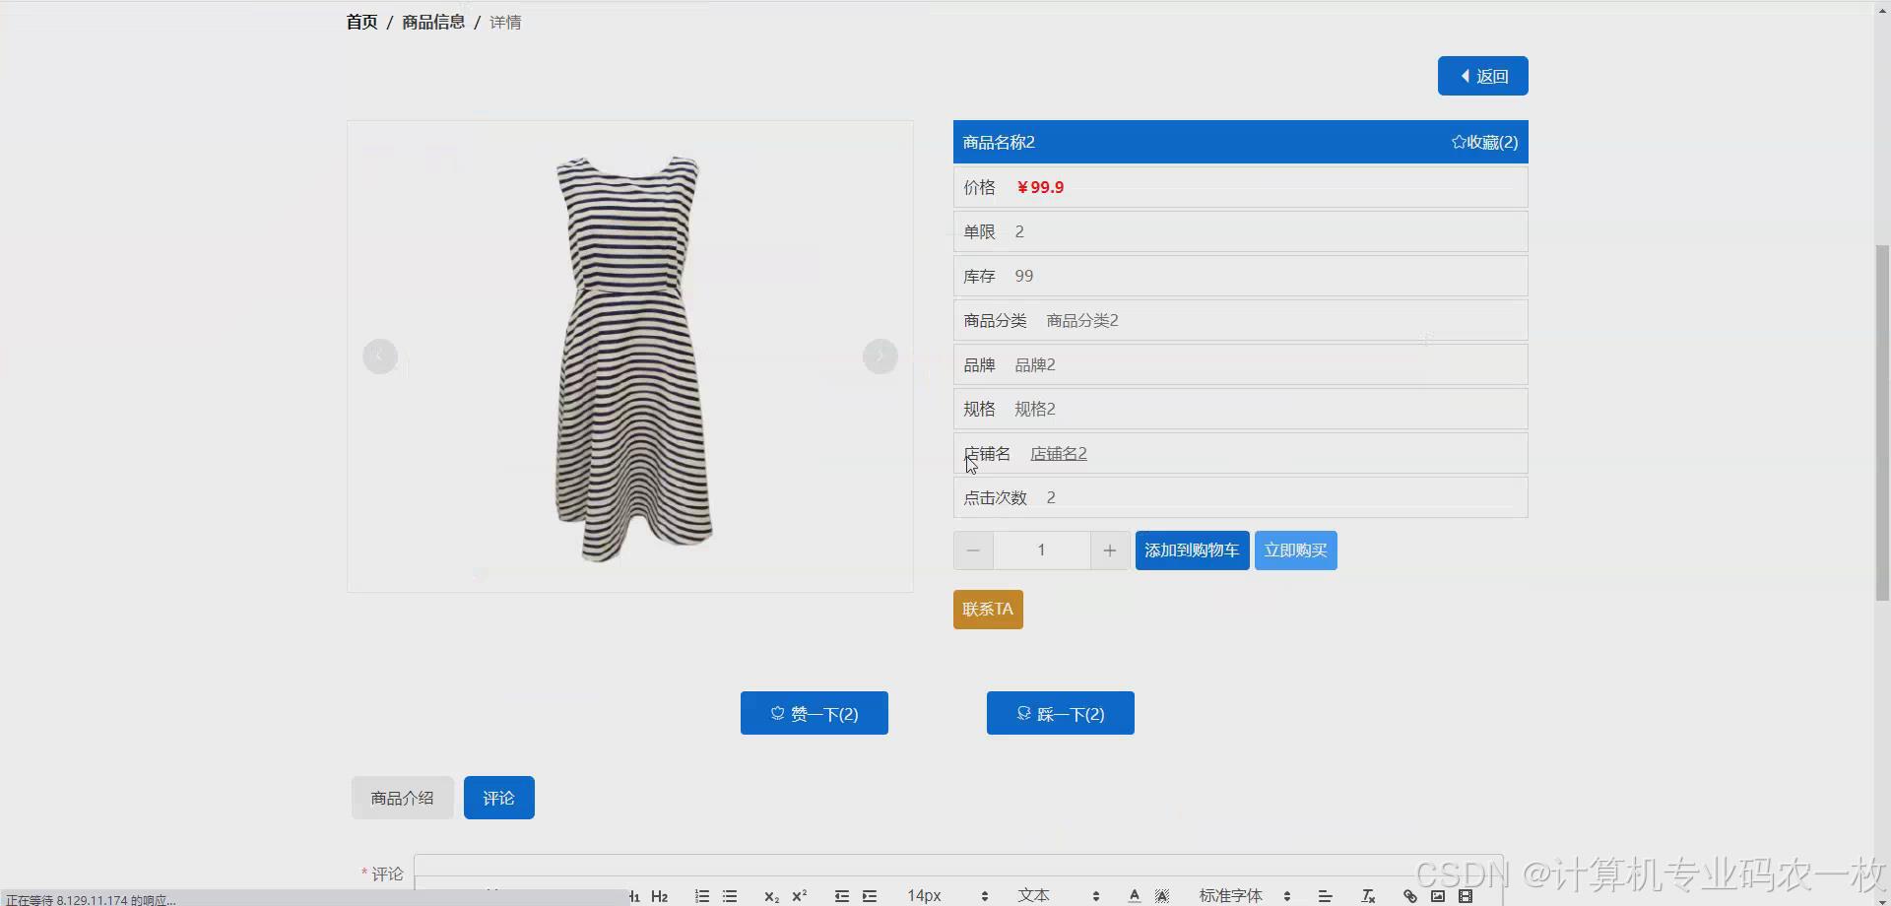Apply ordered list in comment editor
This screenshot has width=1891, height=906.
click(702, 896)
